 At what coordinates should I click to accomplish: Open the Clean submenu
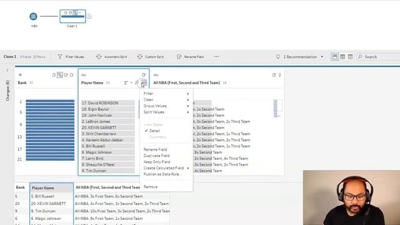166,100
